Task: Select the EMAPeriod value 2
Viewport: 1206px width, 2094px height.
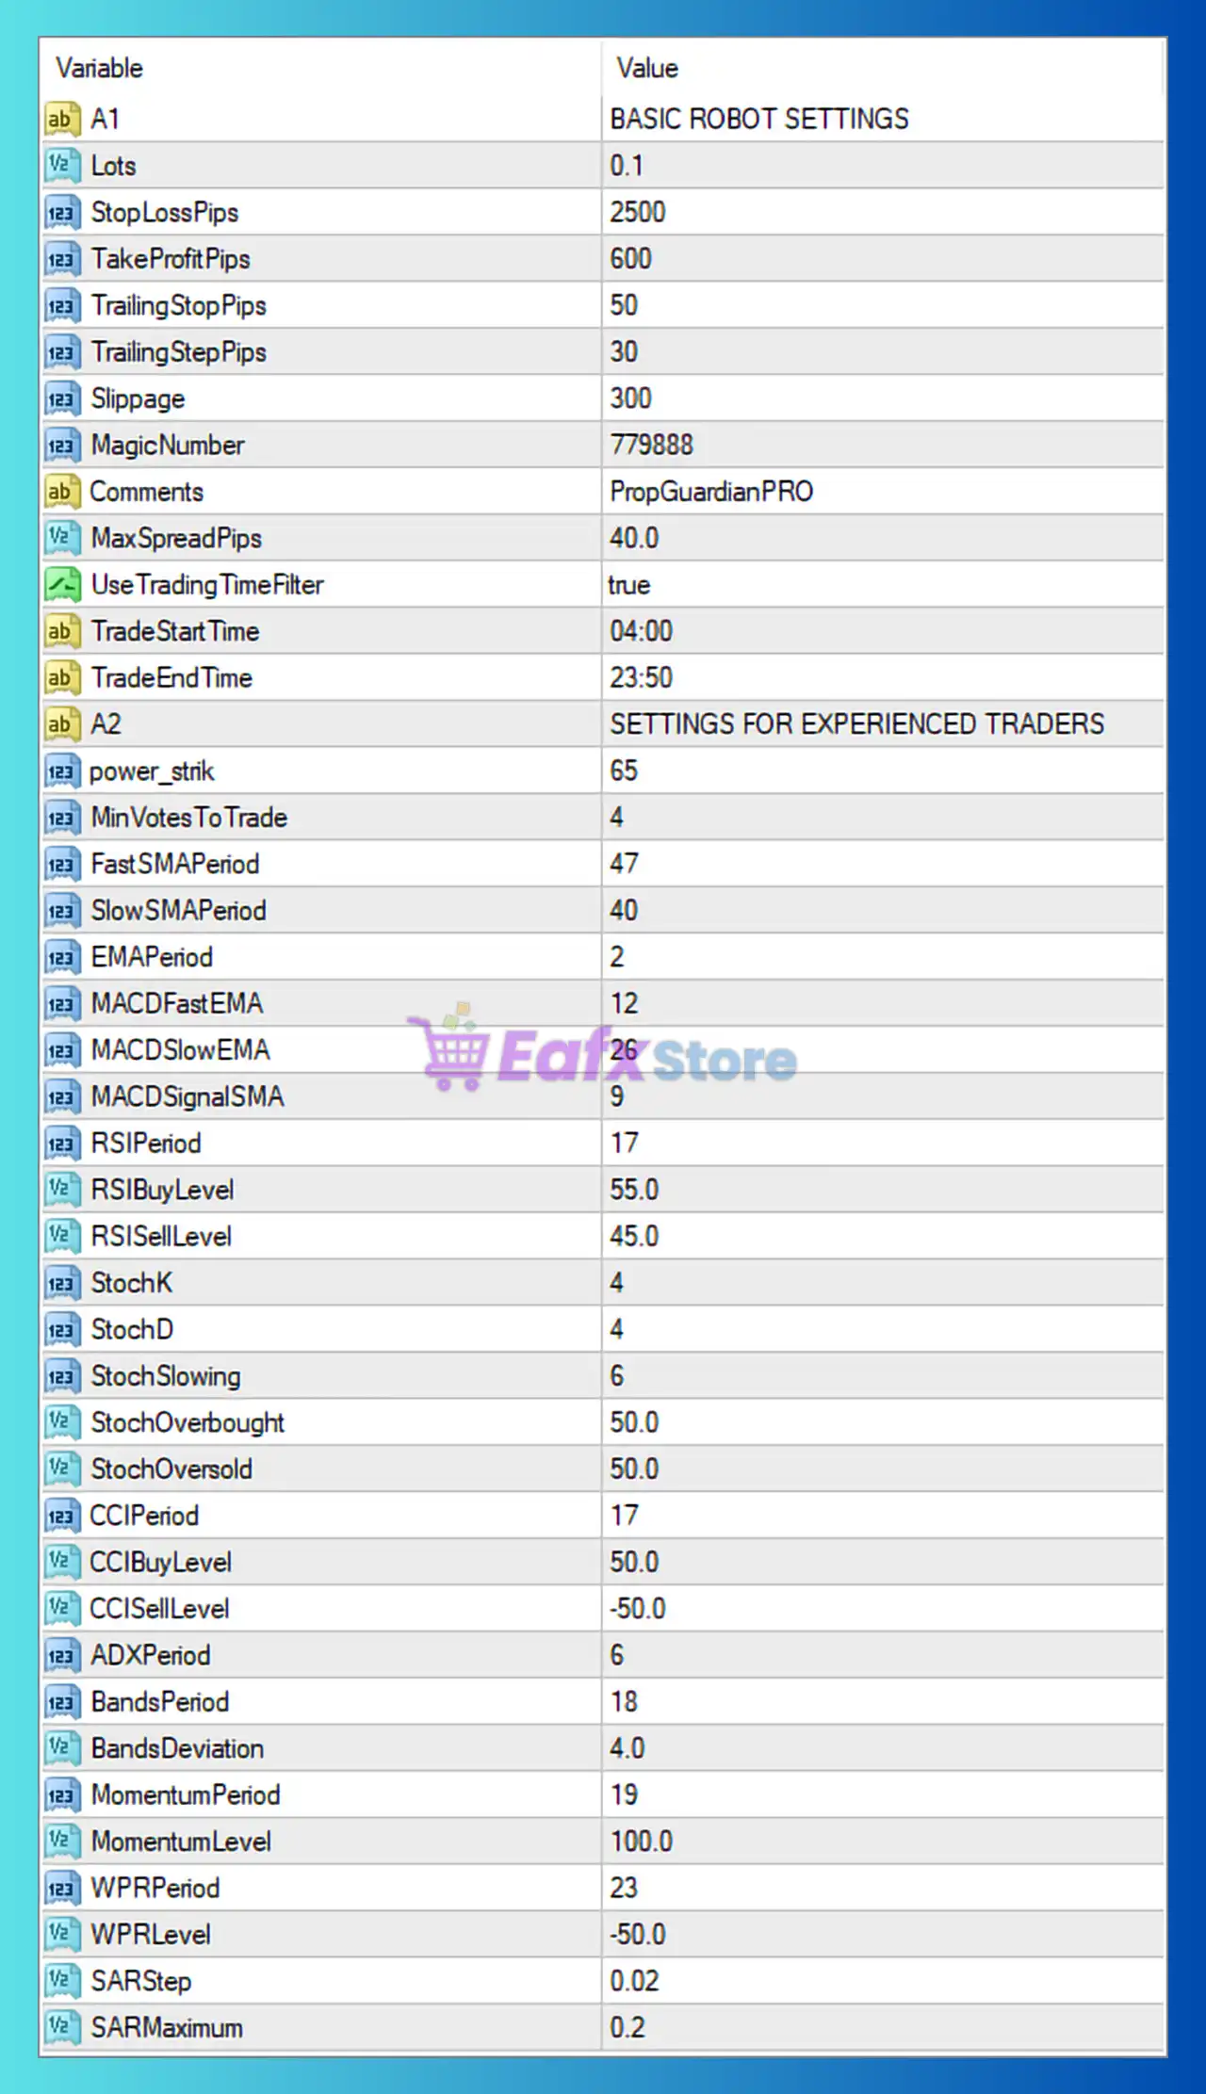Action: coord(617,957)
